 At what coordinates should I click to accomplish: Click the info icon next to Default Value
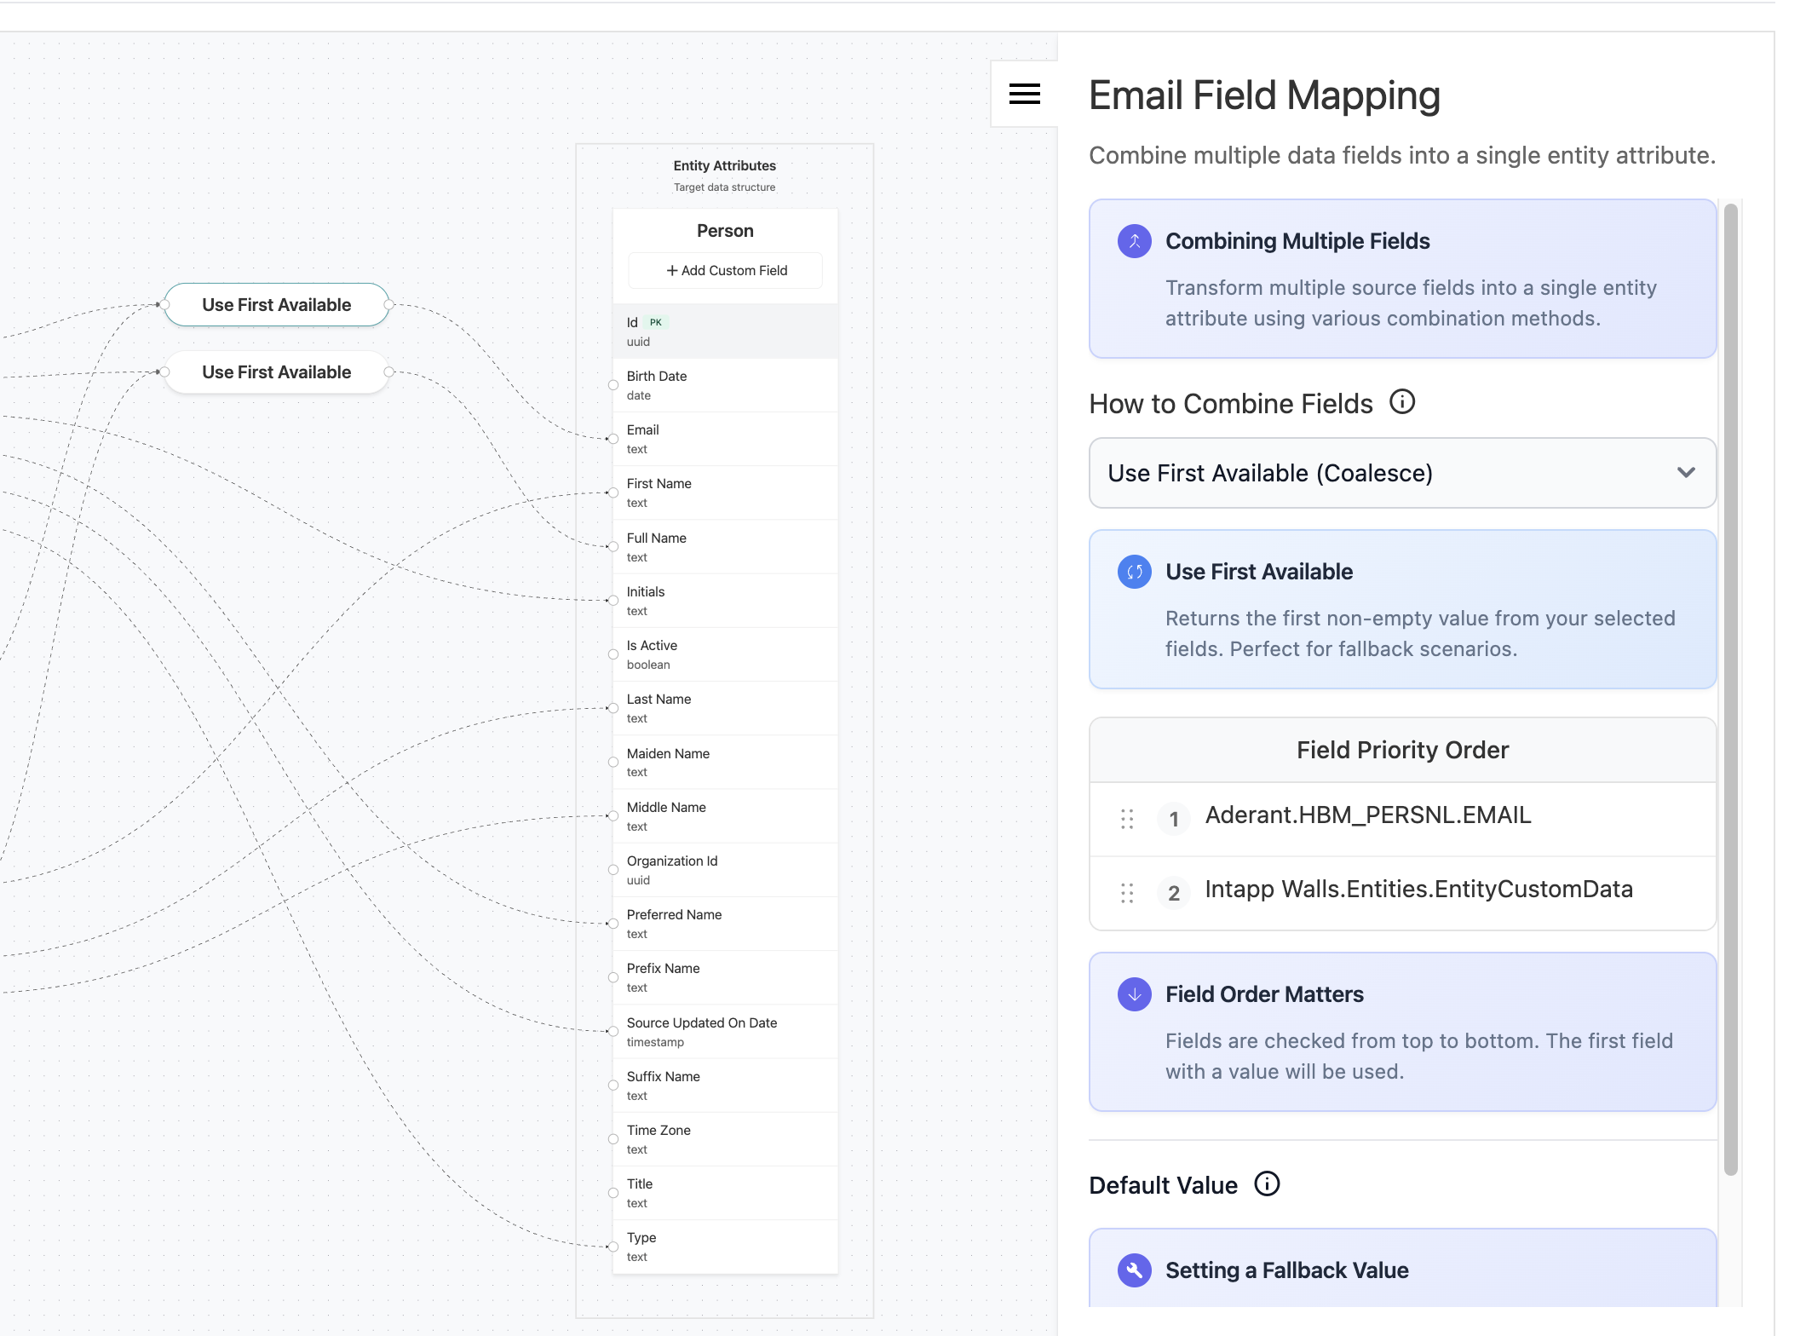1267,1183
